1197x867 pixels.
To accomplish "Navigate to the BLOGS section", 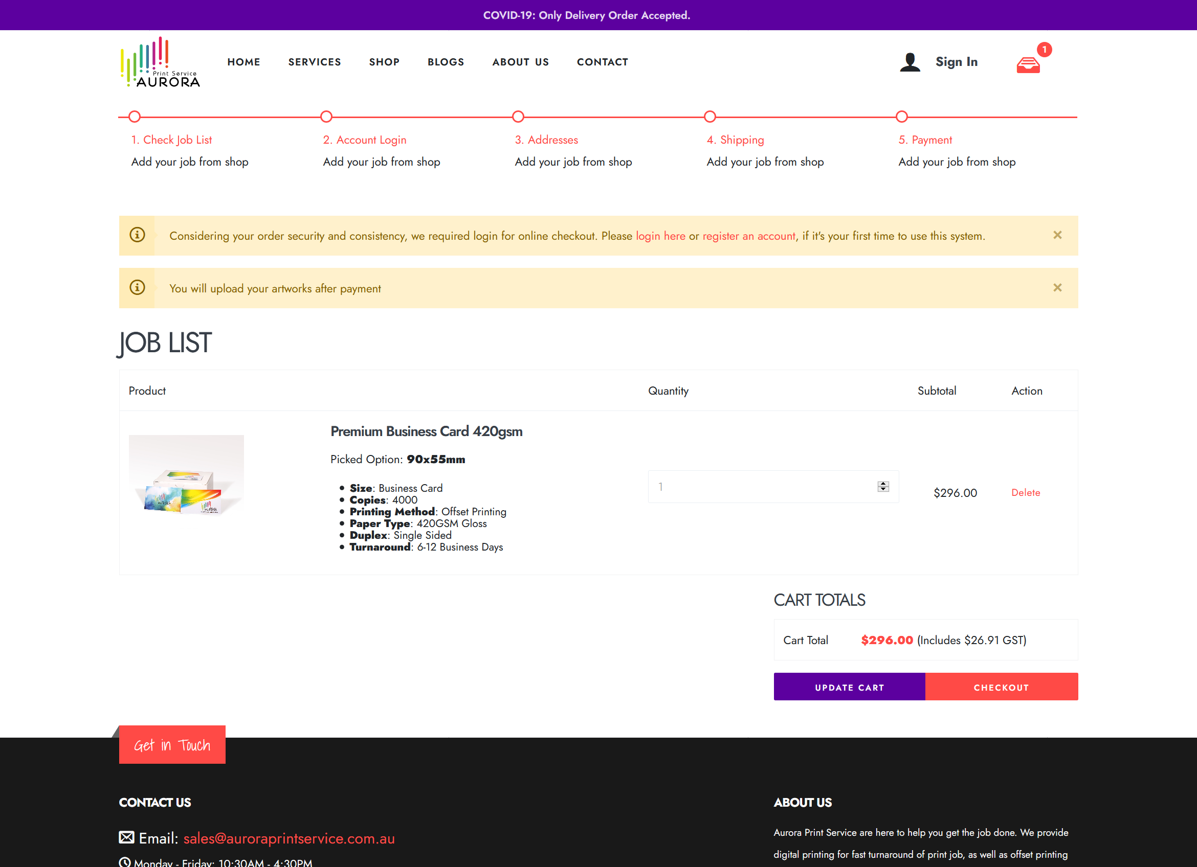I will [446, 62].
